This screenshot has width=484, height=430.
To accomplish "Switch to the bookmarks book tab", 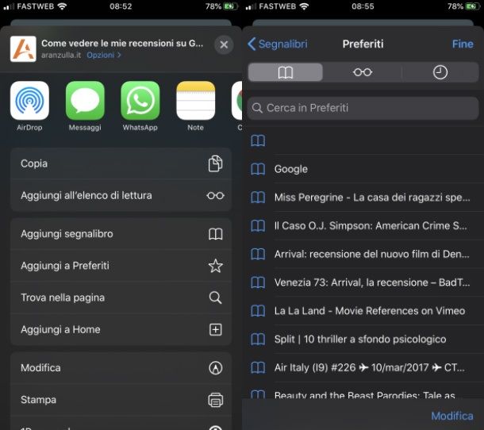I will [x=286, y=72].
